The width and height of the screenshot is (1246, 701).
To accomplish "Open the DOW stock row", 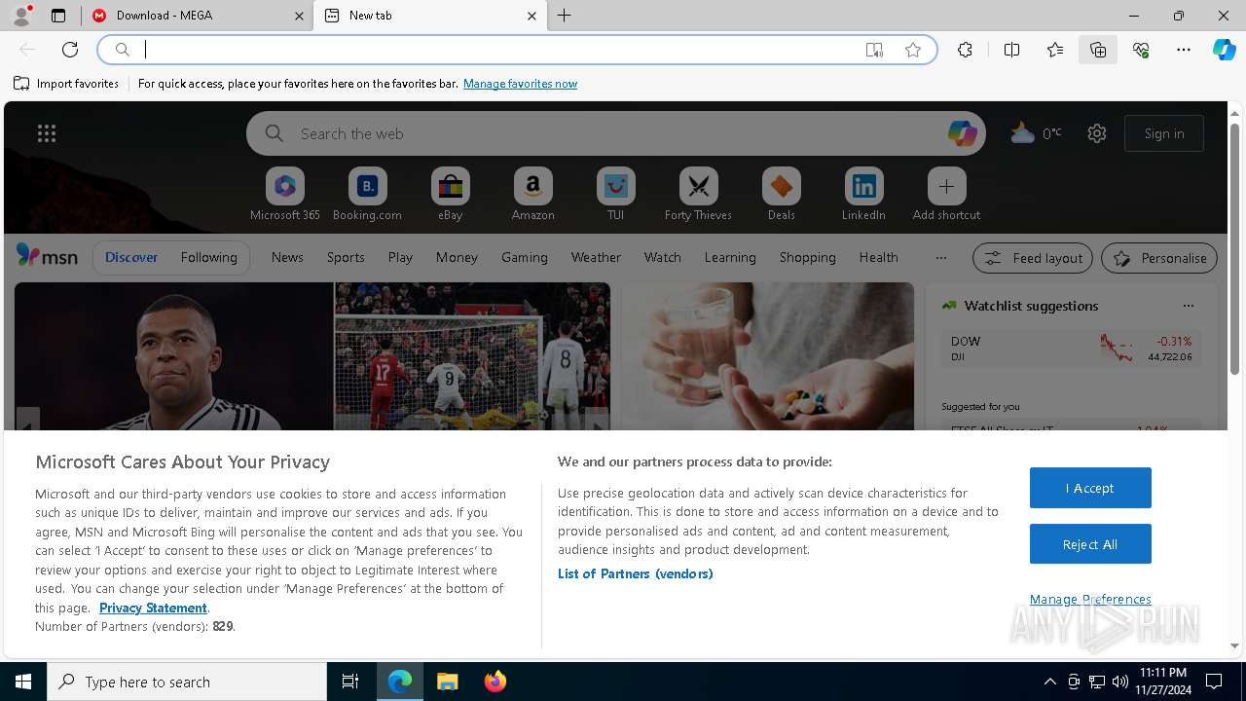I will coord(1071,349).
